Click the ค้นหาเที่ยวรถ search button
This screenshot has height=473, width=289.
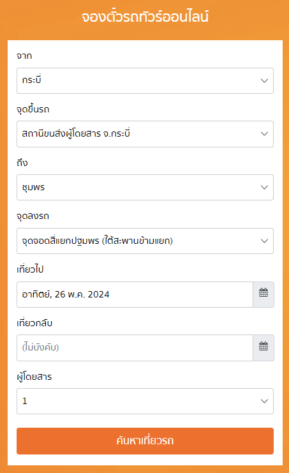[x=145, y=440]
